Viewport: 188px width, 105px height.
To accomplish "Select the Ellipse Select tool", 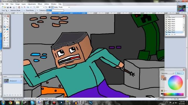I will click(x=5, y=24).
